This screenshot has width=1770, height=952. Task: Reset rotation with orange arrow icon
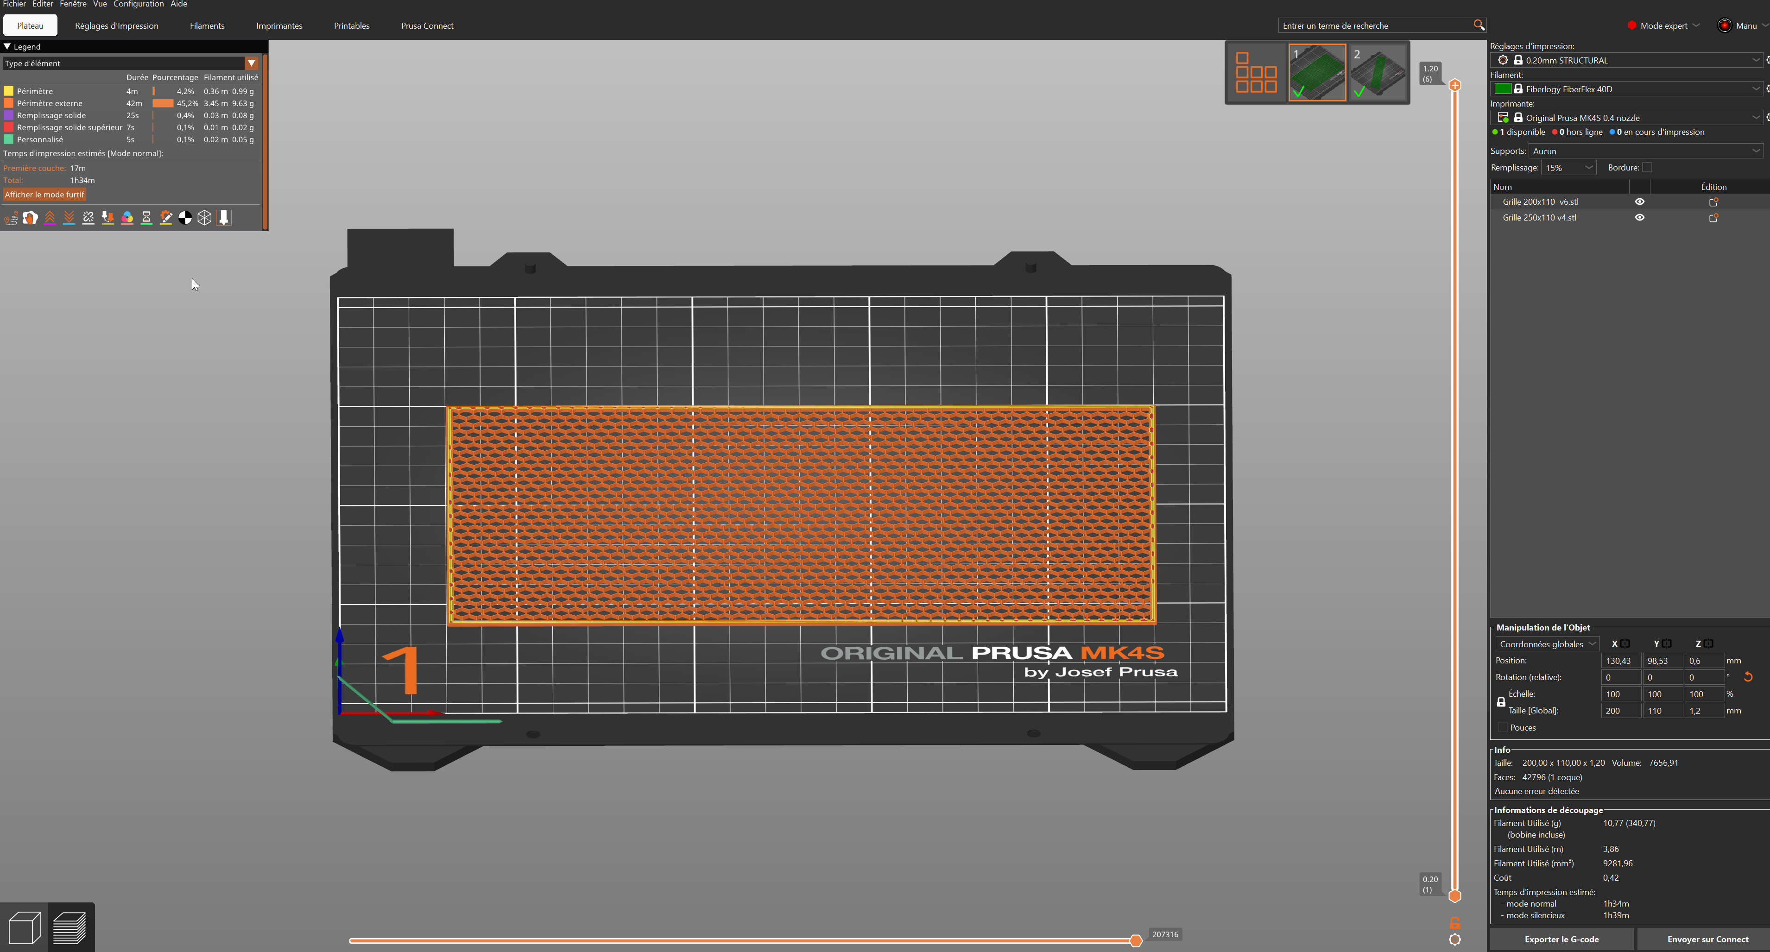point(1748,677)
